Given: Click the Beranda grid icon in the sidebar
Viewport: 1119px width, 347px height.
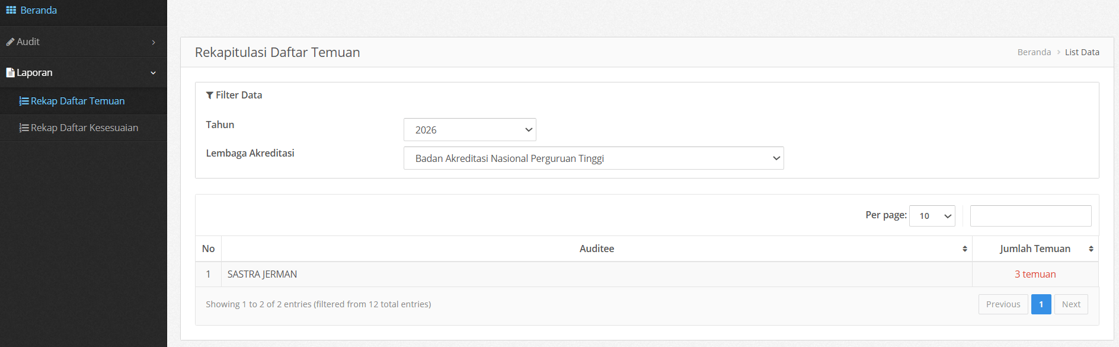Looking at the screenshot, I should pos(11,10).
